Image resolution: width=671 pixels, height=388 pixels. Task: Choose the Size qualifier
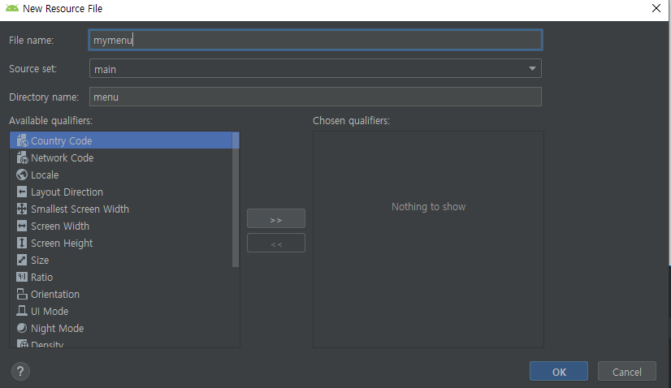pyautogui.click(x=121, y=260)
